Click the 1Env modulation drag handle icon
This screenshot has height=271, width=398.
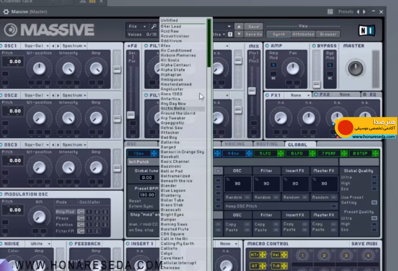(x=154, y=153)
